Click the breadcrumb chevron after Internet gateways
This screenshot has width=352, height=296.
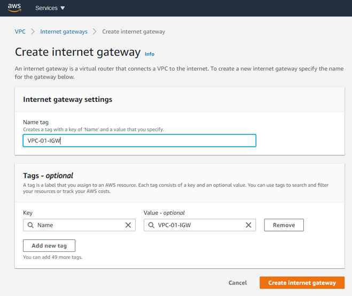(95, 31)
